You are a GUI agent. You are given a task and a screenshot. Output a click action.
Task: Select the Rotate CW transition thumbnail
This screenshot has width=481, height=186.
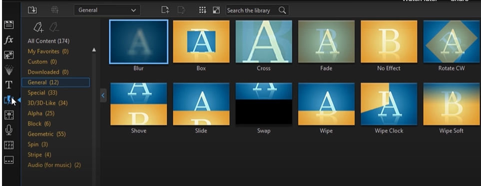452,42
